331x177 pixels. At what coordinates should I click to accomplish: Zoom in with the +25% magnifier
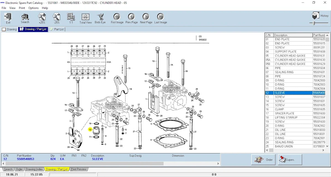tap(42, 18)
